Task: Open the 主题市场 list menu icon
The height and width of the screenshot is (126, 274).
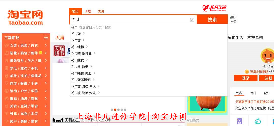Action: [46, 38]
